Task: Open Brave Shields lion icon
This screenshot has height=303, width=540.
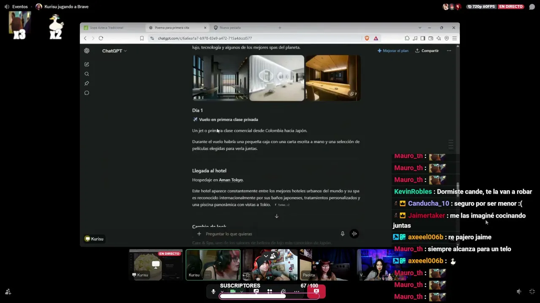Action: (367, 38)
